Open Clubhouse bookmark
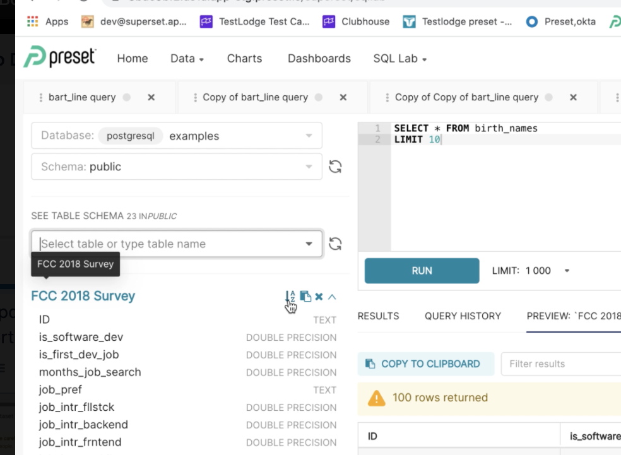621x455 pixels. 356,21
